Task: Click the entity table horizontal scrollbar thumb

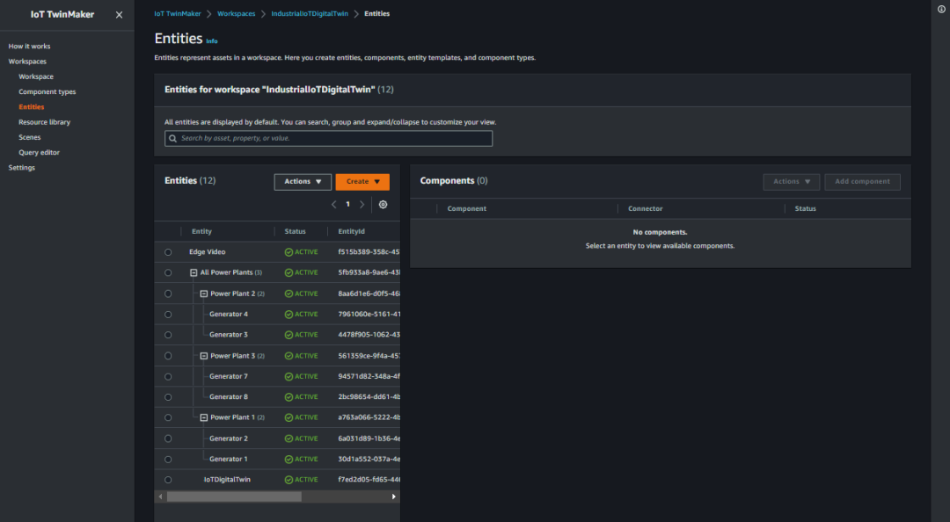Action: 234,497
